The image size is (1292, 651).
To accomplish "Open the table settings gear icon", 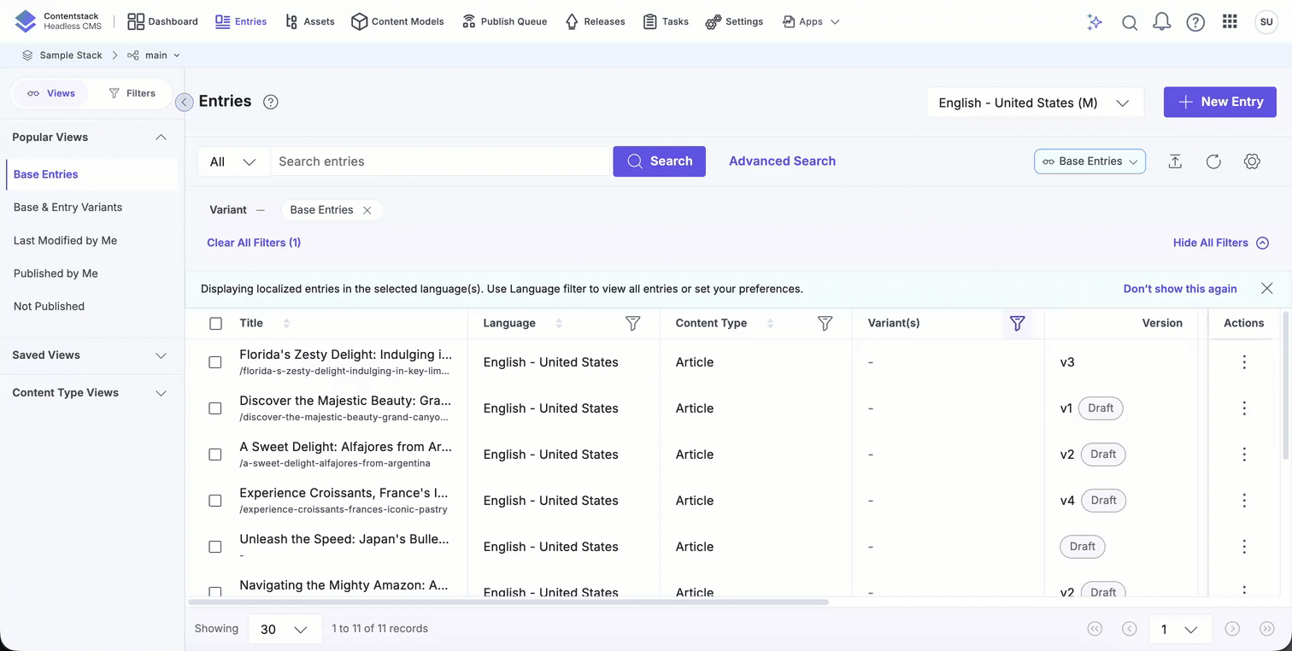I will (1252, 161).
